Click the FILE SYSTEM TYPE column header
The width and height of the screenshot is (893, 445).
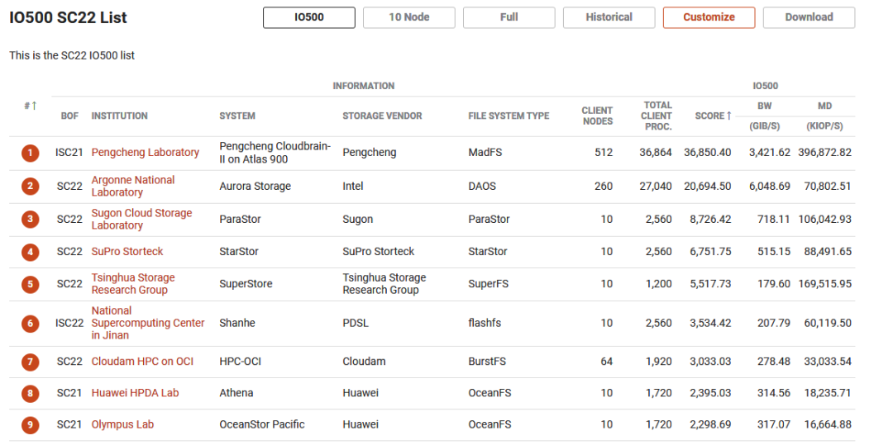(509, 116)
